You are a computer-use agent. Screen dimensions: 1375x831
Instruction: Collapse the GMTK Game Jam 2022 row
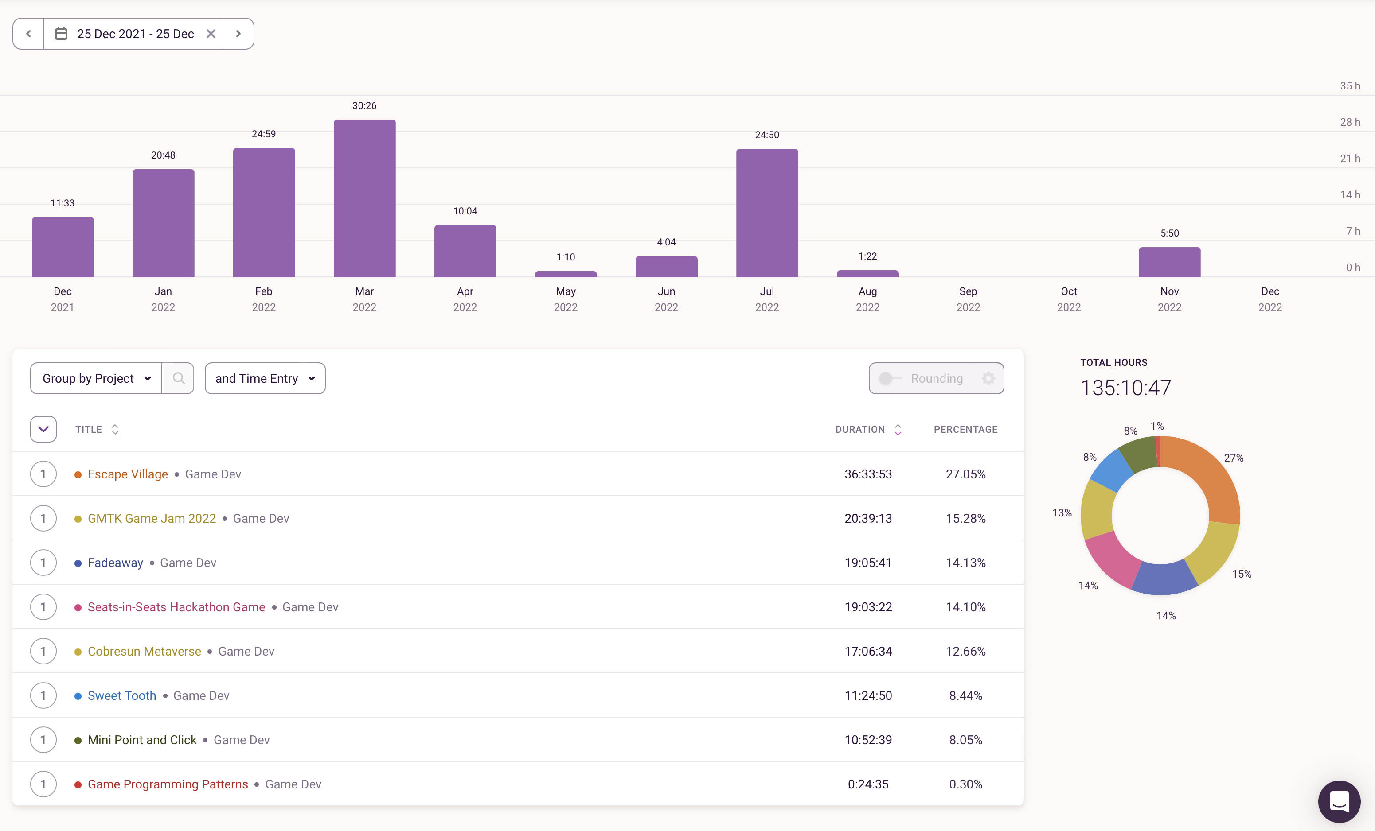(x=43, y=518)
